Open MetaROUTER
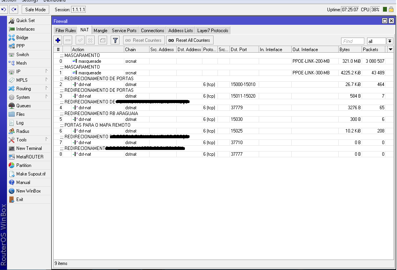The height and width of the screenshot is (270, 397). [x=29, y=157]
